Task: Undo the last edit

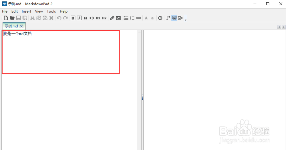Action: (x=59, y=18)
